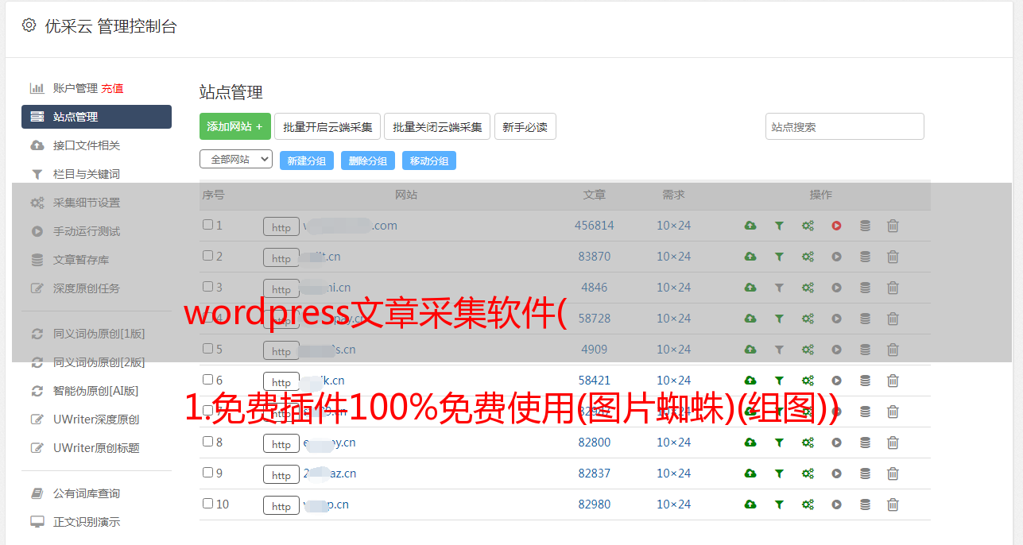Image resolution: width=1023 pixels, height=545 pixels.
Task: Click the red 充值 link
Action: (112, 88)
